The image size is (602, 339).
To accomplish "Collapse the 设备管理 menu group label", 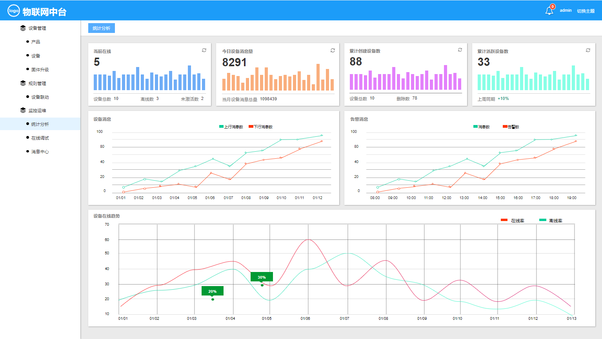I will pyautogui.click(x=37, y=28).
